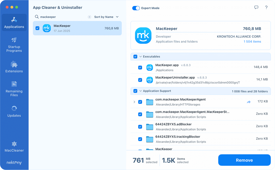Uncheck MacKeeperUninstaller.app checkbox
This screenshot has height=170, width=275.
click(x=140, y=80)
